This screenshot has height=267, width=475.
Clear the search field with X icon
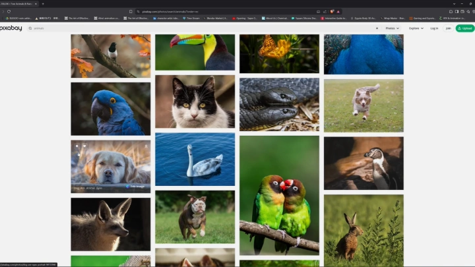pos(377,28)
